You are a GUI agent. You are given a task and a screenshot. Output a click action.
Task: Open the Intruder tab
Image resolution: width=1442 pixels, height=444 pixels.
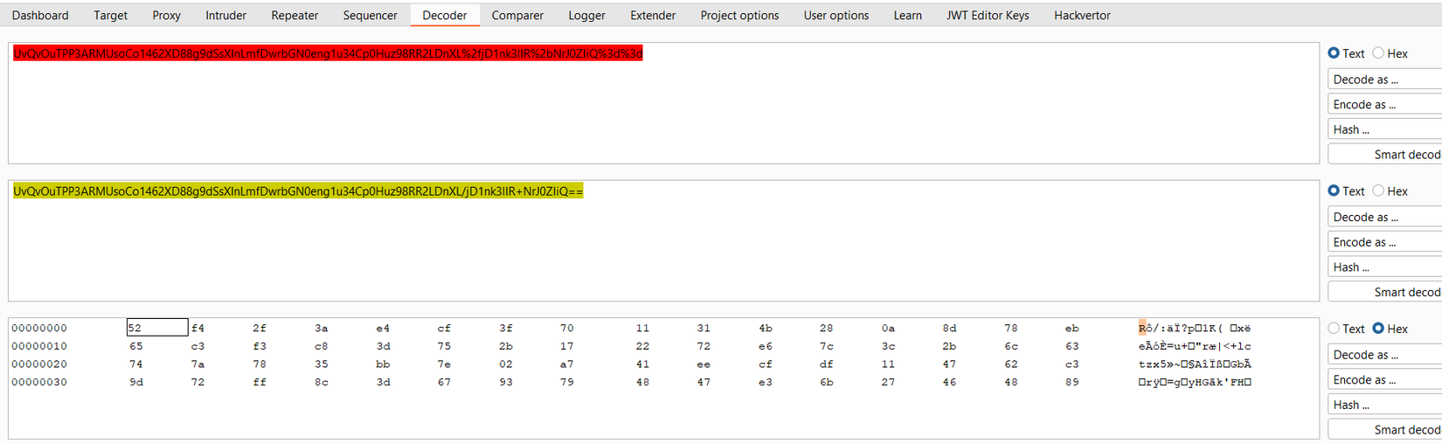[x=225, y=15]
